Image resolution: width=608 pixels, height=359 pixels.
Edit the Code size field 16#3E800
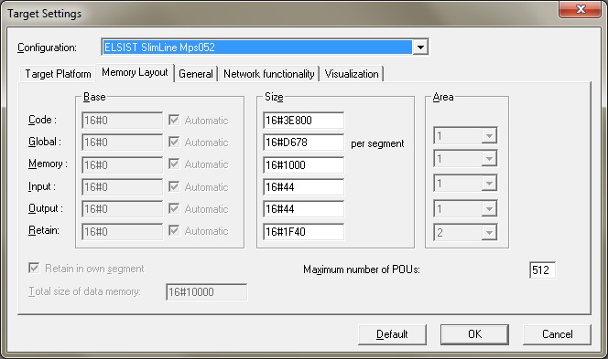coord(303,121)
